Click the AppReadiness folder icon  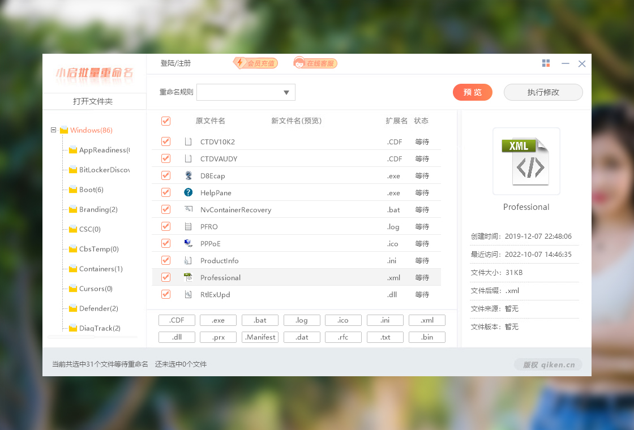pyautogui.click(x=73, y=150)
